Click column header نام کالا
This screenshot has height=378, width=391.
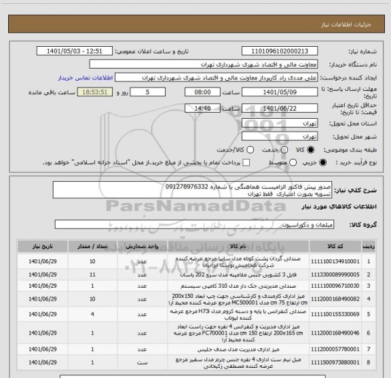click(238, 246)
